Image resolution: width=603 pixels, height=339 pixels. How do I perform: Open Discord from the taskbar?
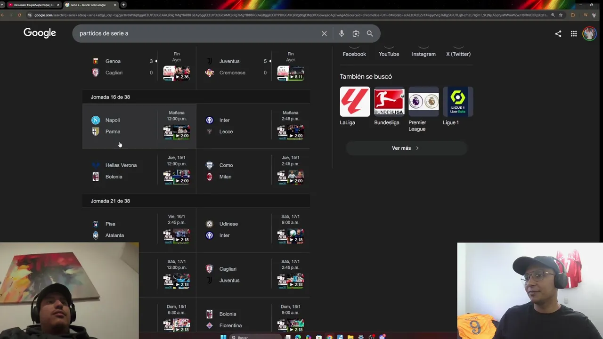[382, 337]
